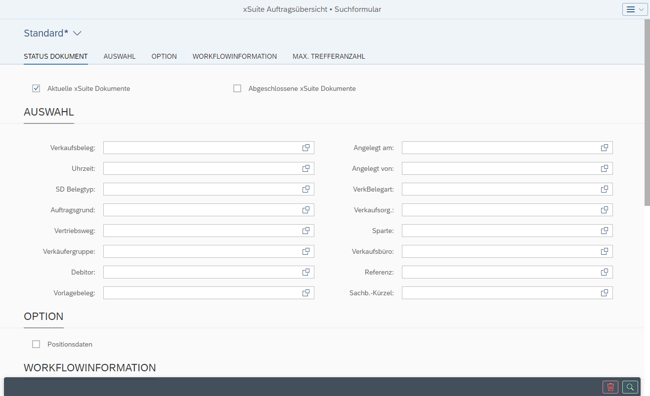Screen dimensions: 650x396
Task: Enable Abgeschlossene xSuite Dokumente checkbox
Action: [x=237, y=88]
